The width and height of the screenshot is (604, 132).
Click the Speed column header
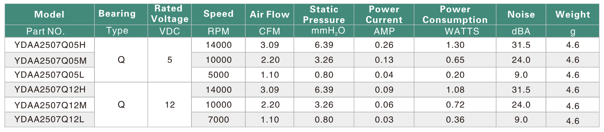[x=218, y=14]
